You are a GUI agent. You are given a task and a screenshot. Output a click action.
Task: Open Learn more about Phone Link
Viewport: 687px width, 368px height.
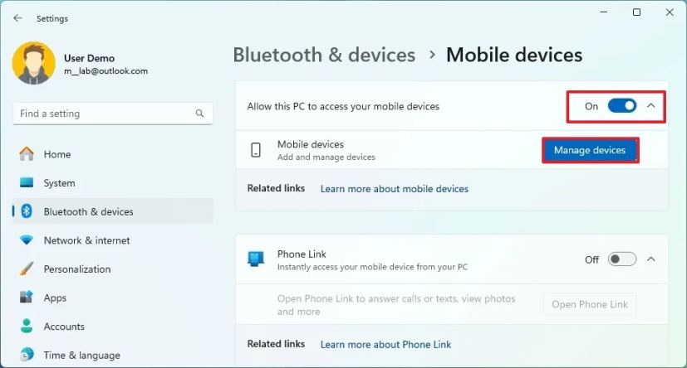(385, 345)
